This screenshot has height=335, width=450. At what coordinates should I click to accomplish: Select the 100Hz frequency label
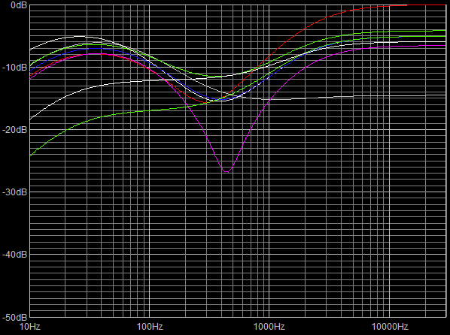[150, 327]
